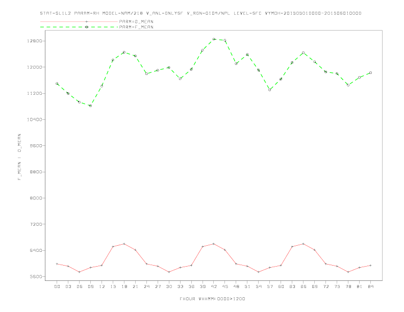Select the red O_MEAN marker at hour 66
This screenshot has height=312, width=404.
click(x=304, y=244)
